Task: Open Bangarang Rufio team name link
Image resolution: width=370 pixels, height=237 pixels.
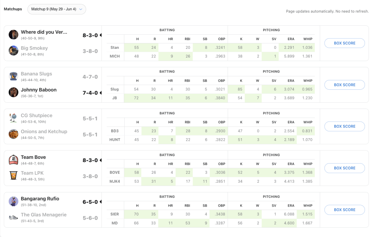Action: pos(40,199)
